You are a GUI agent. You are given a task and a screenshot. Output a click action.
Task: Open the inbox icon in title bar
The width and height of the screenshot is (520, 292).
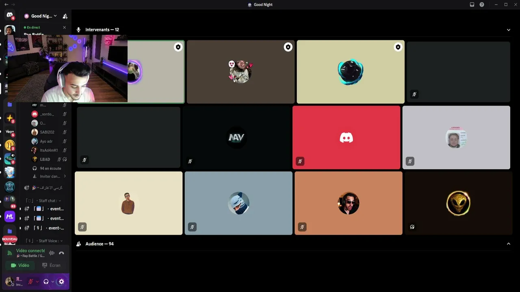point(472,4)
